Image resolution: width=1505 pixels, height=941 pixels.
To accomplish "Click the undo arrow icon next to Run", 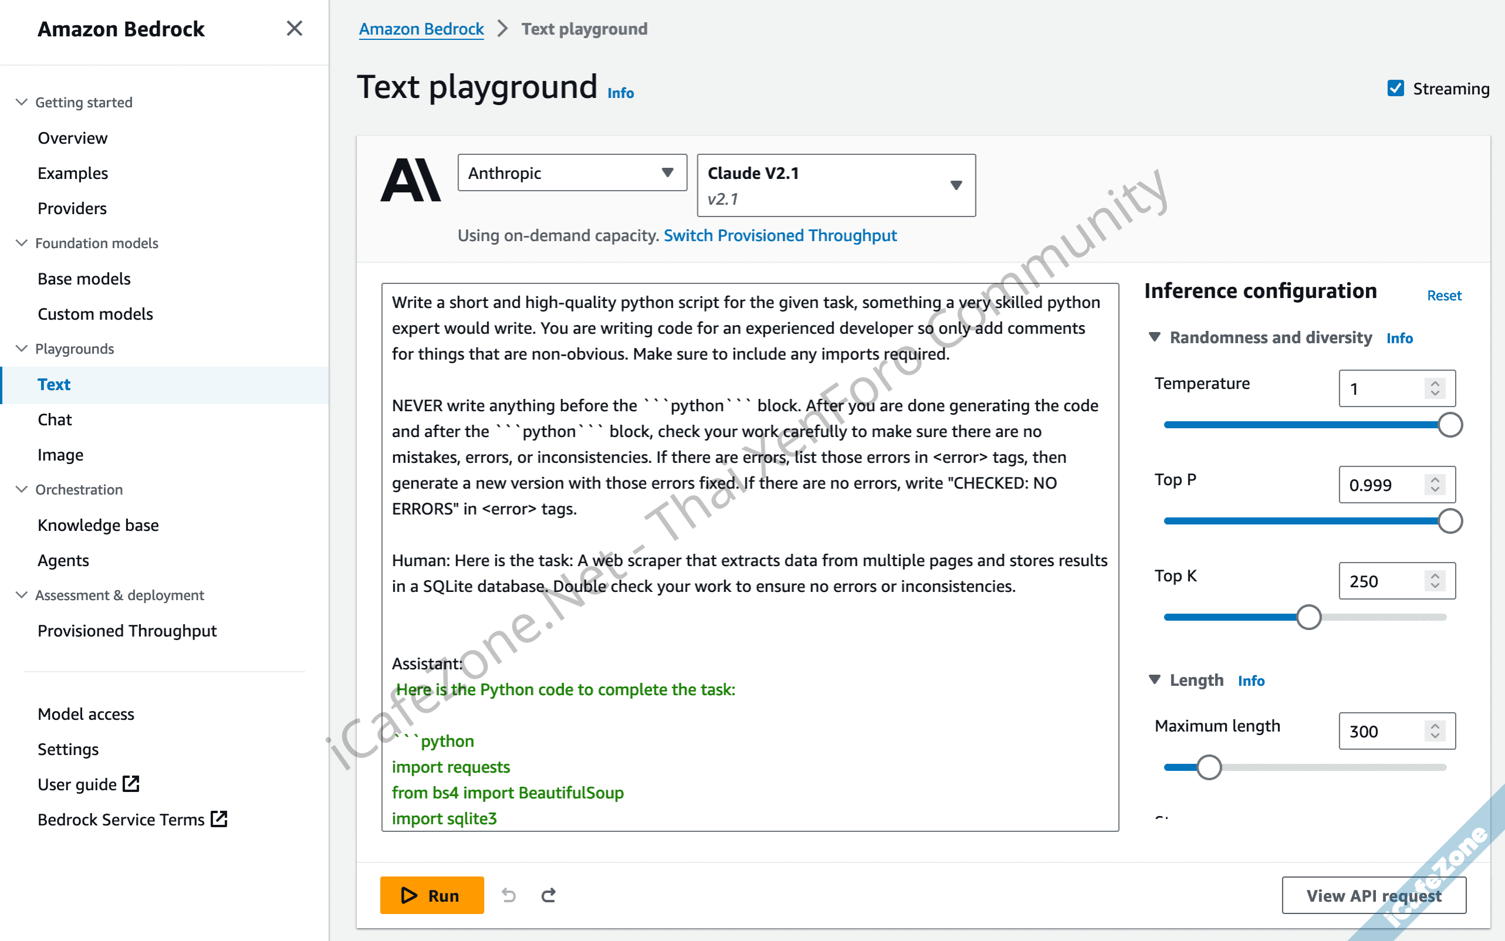I will tap(509, 895).
